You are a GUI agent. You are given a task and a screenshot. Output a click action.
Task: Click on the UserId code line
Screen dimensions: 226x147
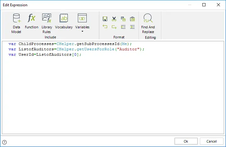(x=45, y=54)
